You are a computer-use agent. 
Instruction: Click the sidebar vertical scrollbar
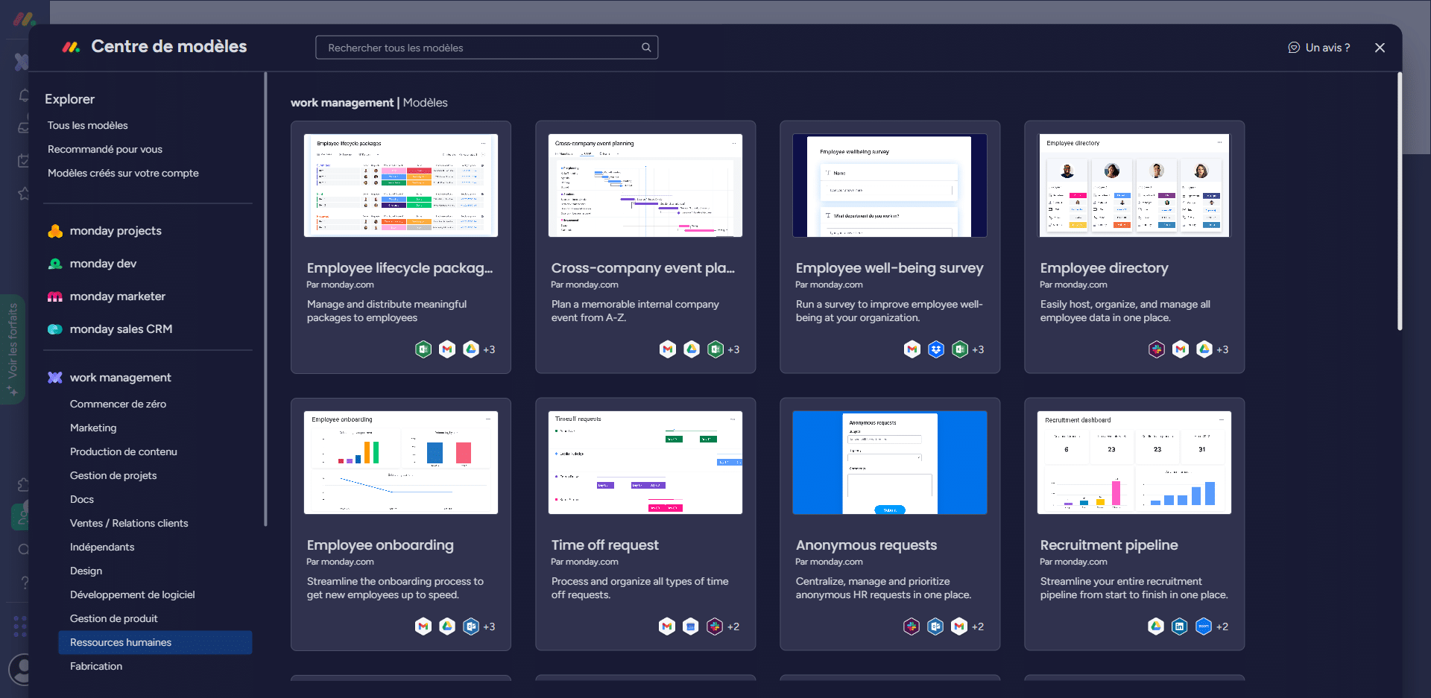tap(265, 299)
